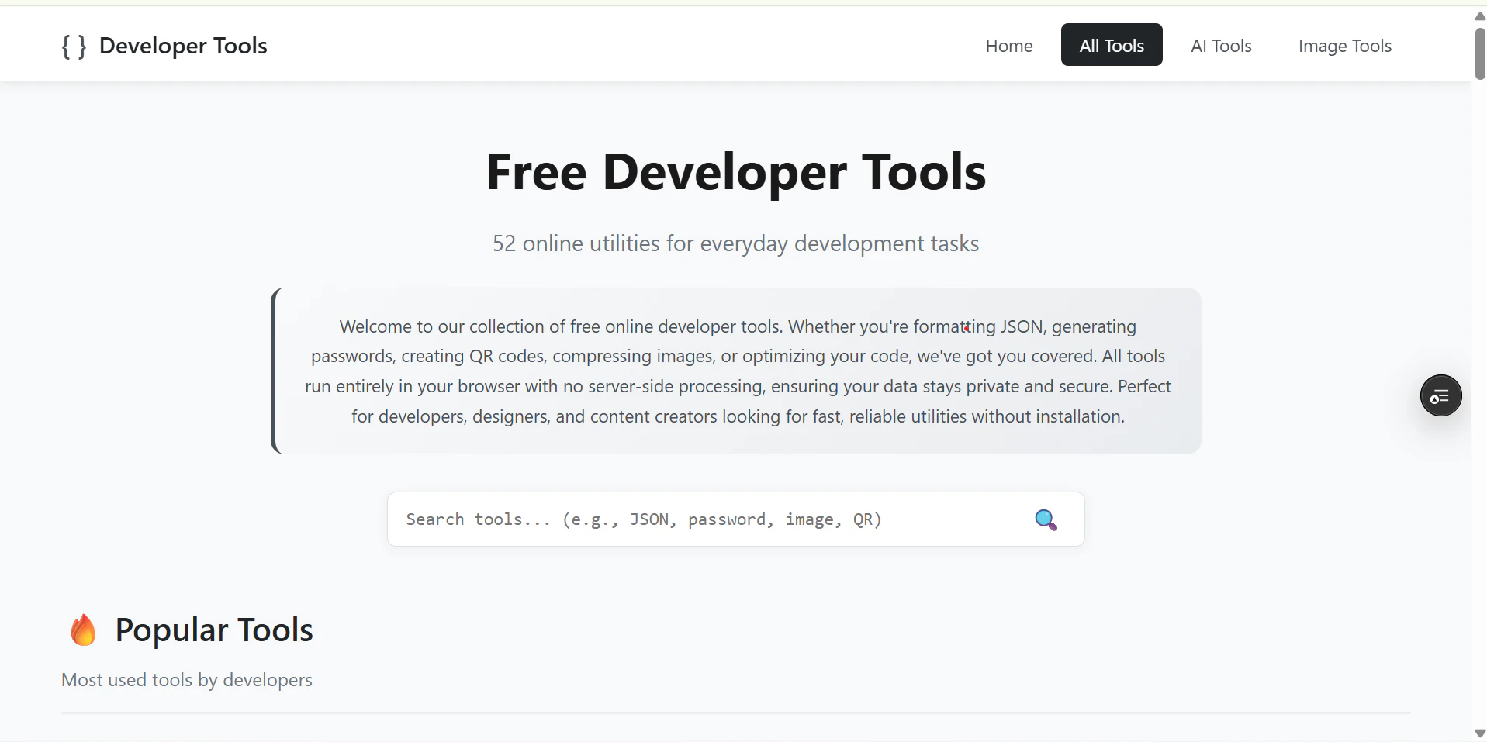This screenshot has width=1487, height=742.
Task: Click the welcome description box
Action: 735,371
